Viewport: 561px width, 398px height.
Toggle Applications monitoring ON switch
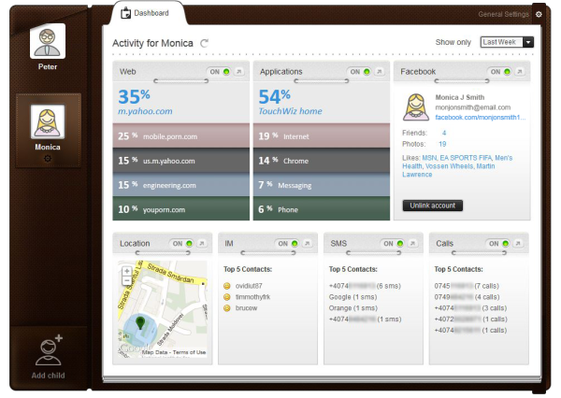(360, 72)
